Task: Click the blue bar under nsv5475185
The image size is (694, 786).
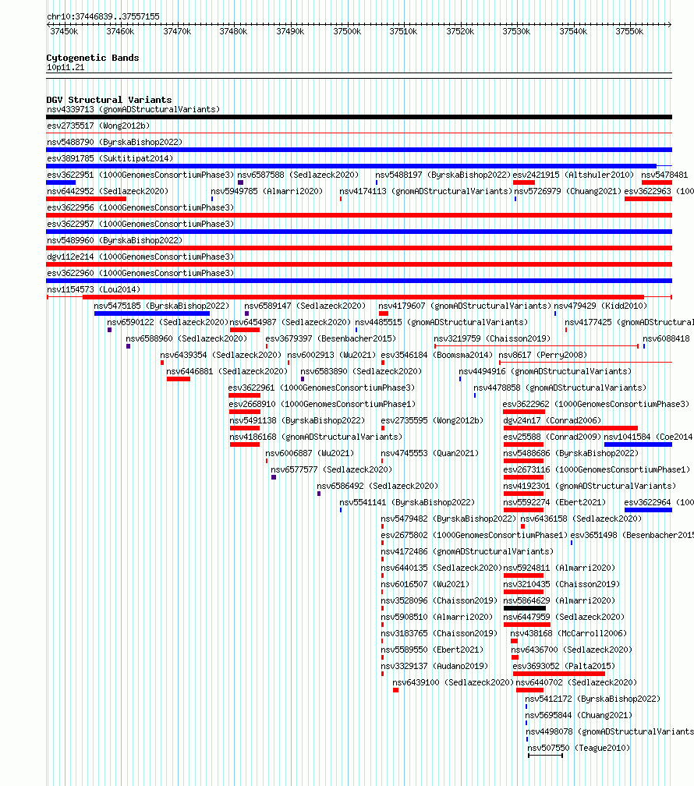Action: coord(152,313)
